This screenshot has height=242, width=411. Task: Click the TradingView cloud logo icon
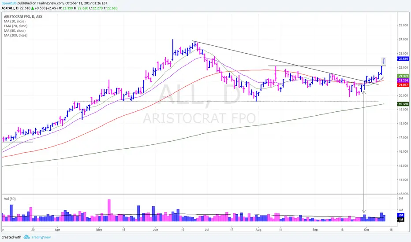(26, 237)
